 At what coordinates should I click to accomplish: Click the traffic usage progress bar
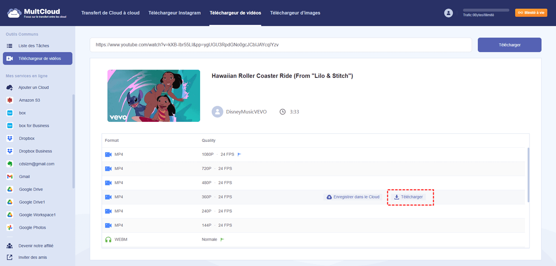(486, 10)
